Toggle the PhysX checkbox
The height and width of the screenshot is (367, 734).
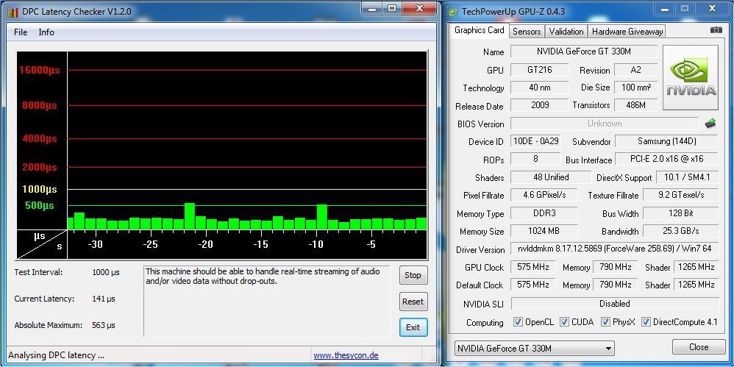[605, 322]
